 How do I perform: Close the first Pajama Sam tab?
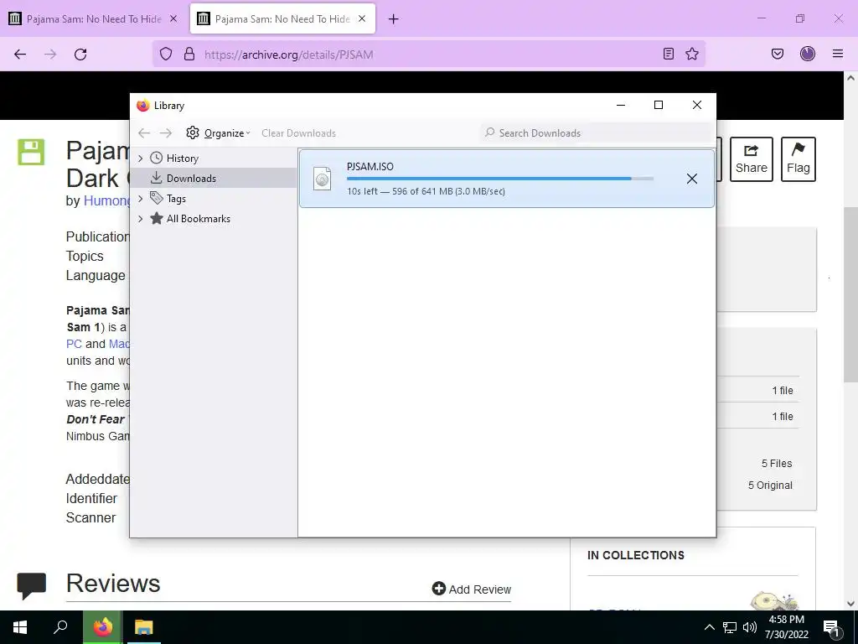[x=173, y=18]
